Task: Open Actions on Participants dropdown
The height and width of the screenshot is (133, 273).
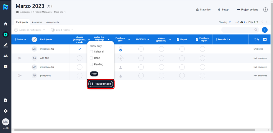Action: (x=30, y=30)
